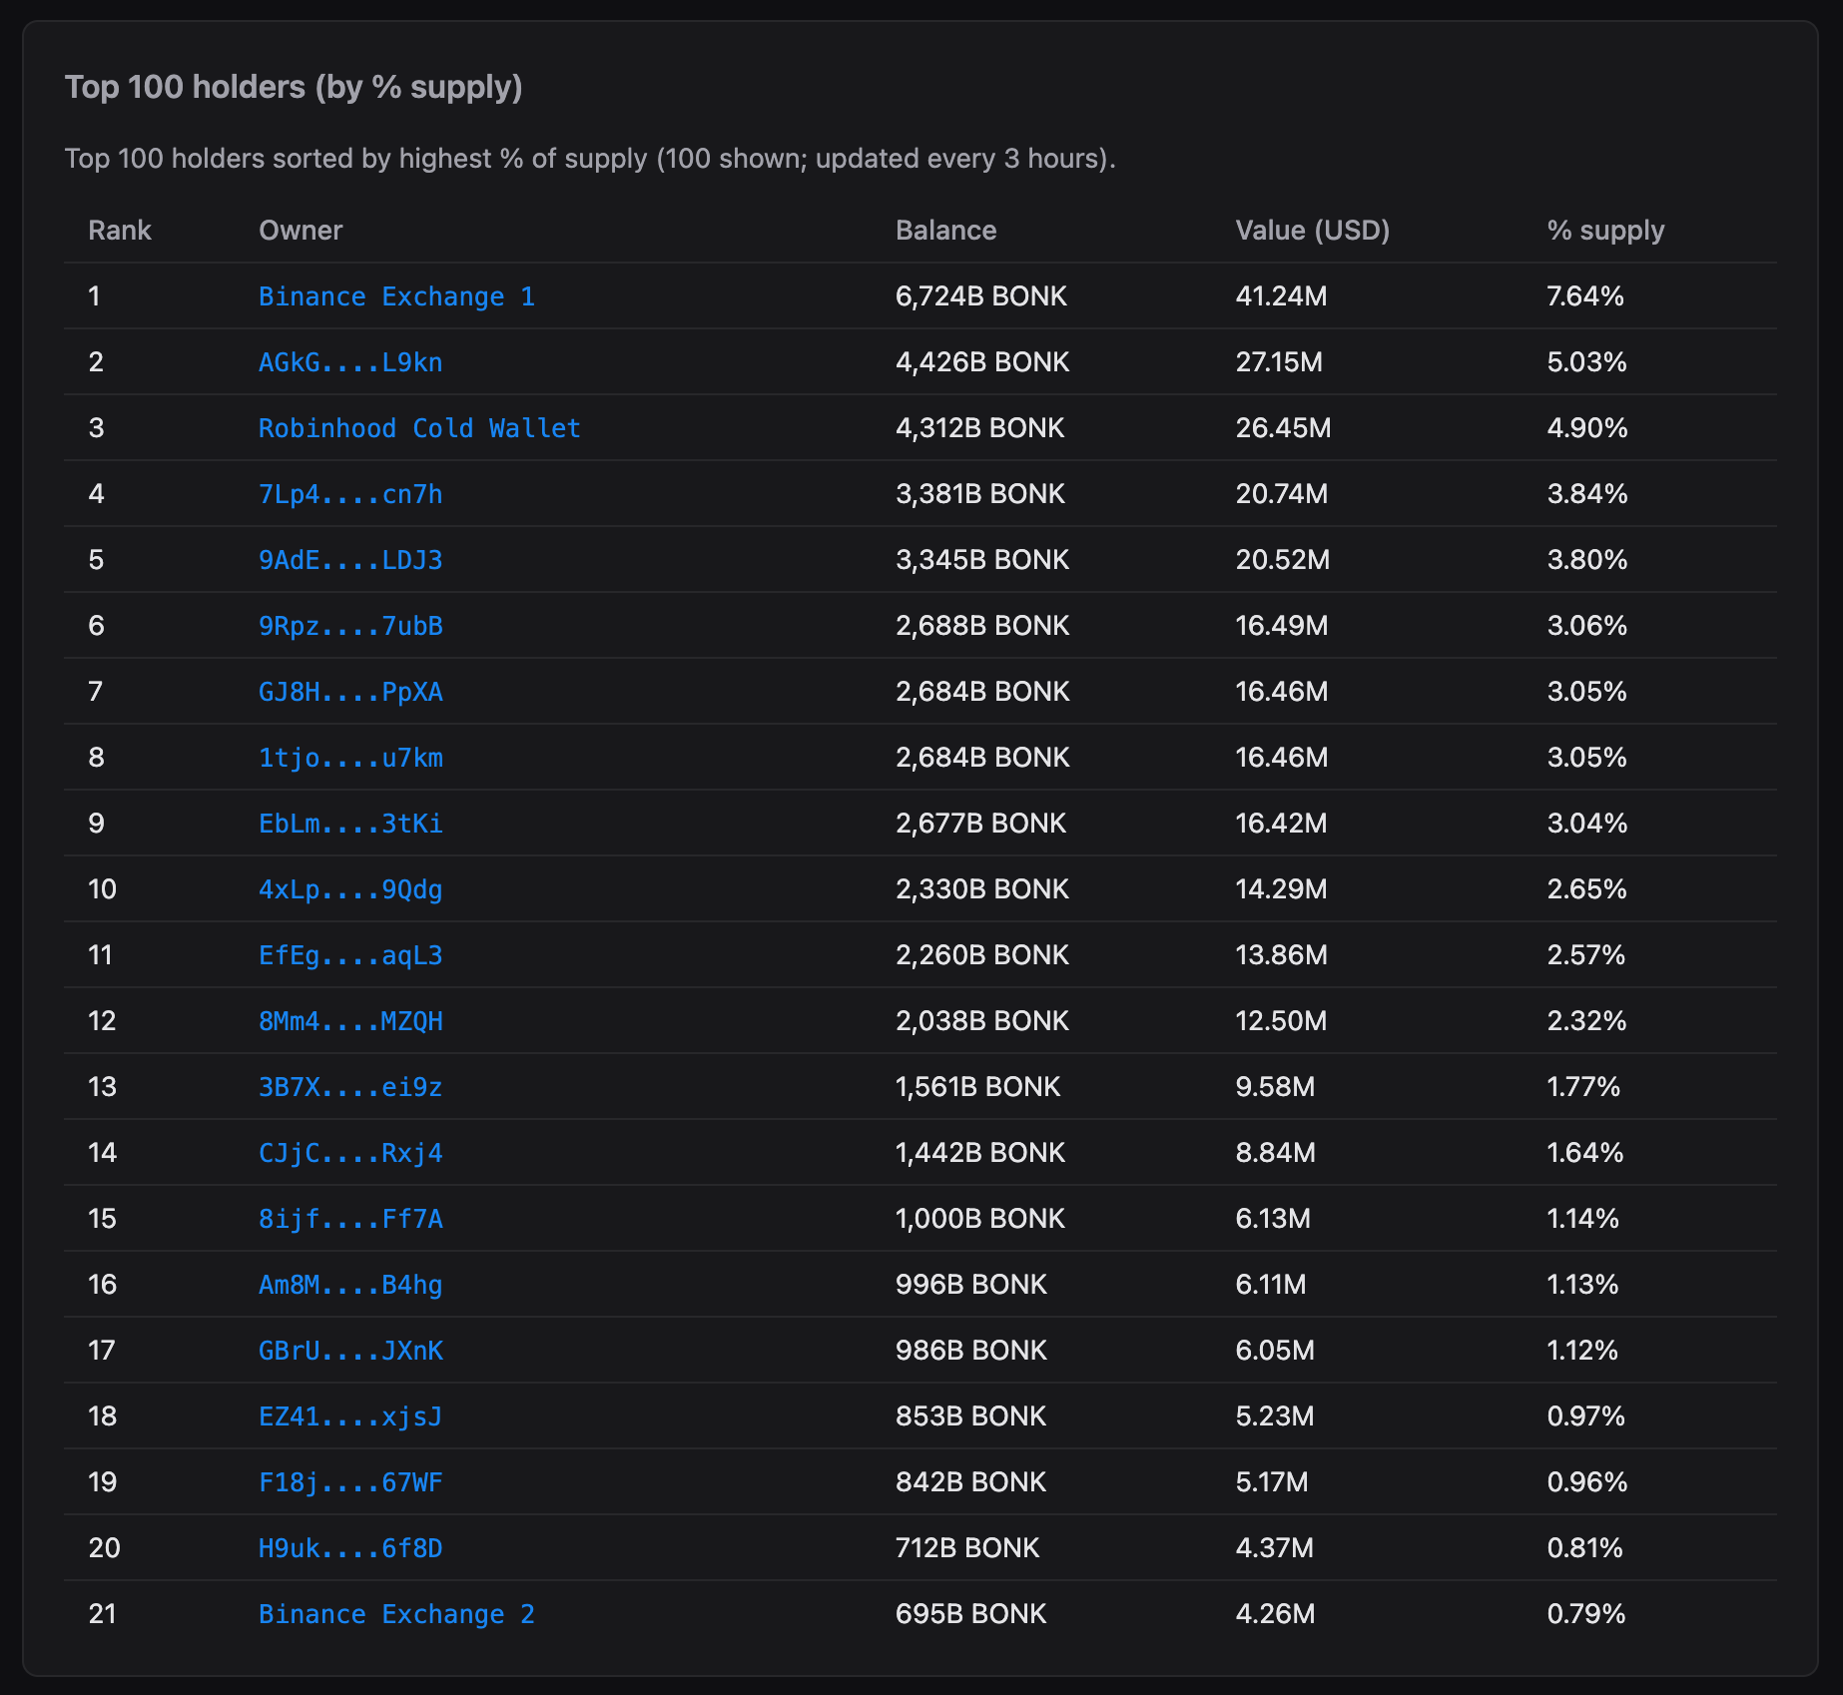
Task: Select balance cell 1,000B BONK
Action: point(980,1219)
